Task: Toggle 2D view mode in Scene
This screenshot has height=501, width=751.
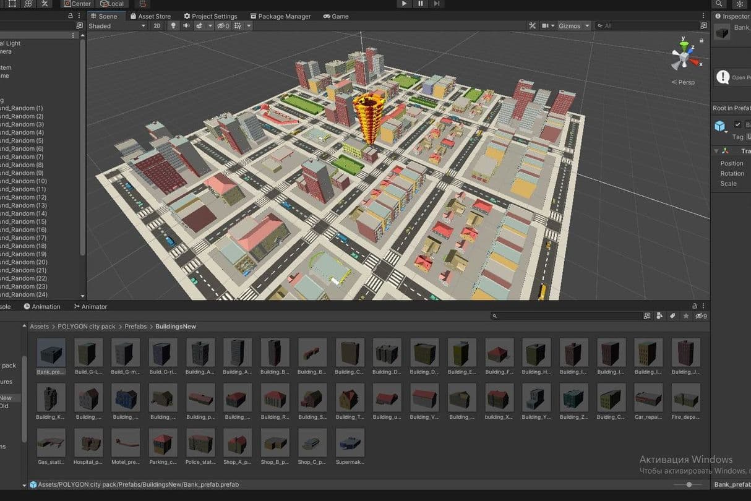Action: coord(157,26)
